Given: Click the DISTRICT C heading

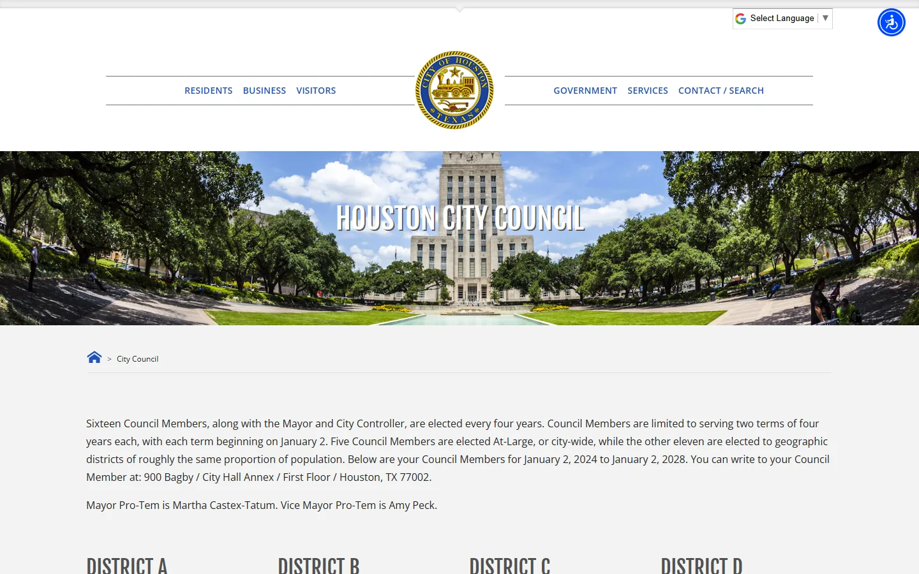Looking at the screenshot, I should (x=510, y=566).
